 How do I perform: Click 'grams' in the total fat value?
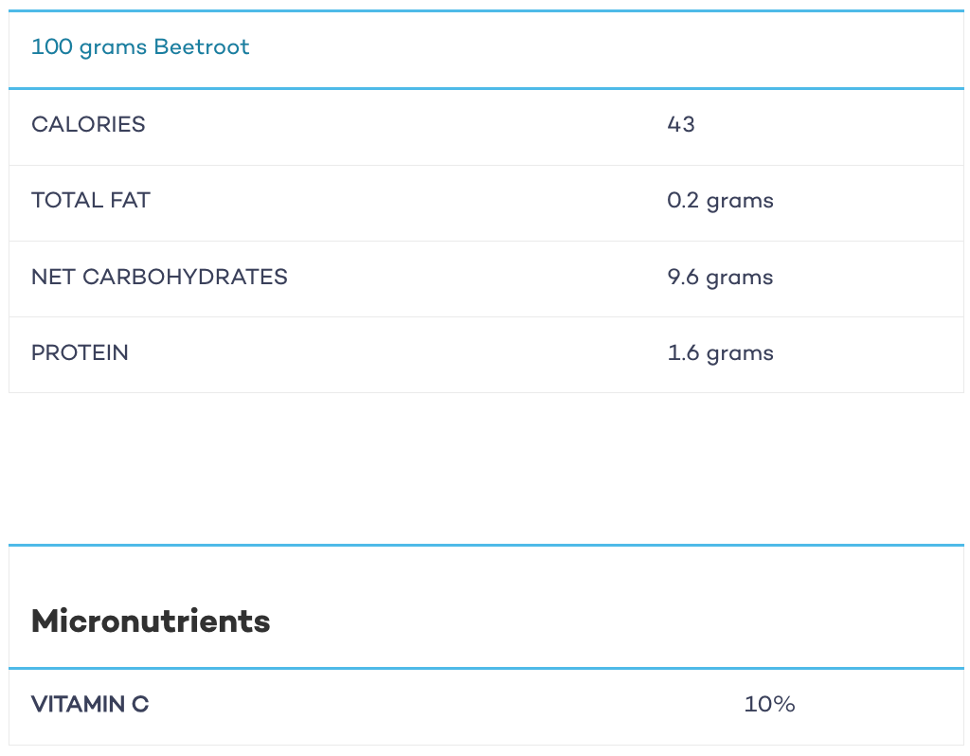click(740, 203)
